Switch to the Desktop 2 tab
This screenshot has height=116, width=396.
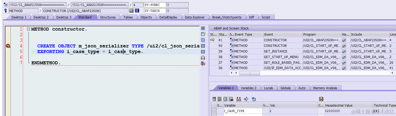[x=41, y=17]
